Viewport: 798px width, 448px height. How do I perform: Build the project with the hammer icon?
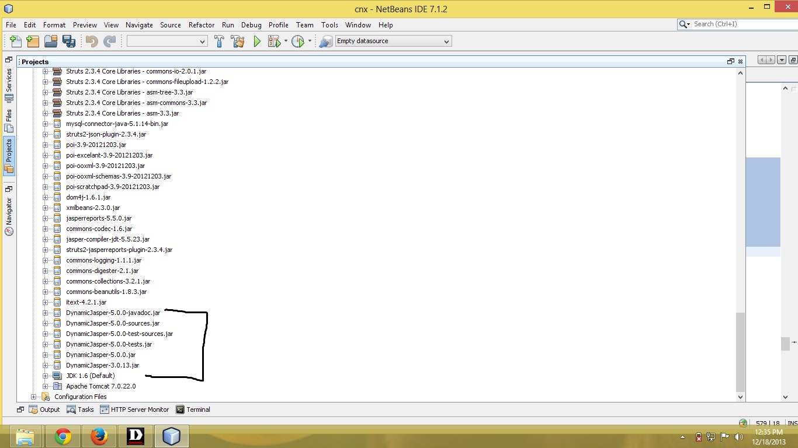(220, 41)
